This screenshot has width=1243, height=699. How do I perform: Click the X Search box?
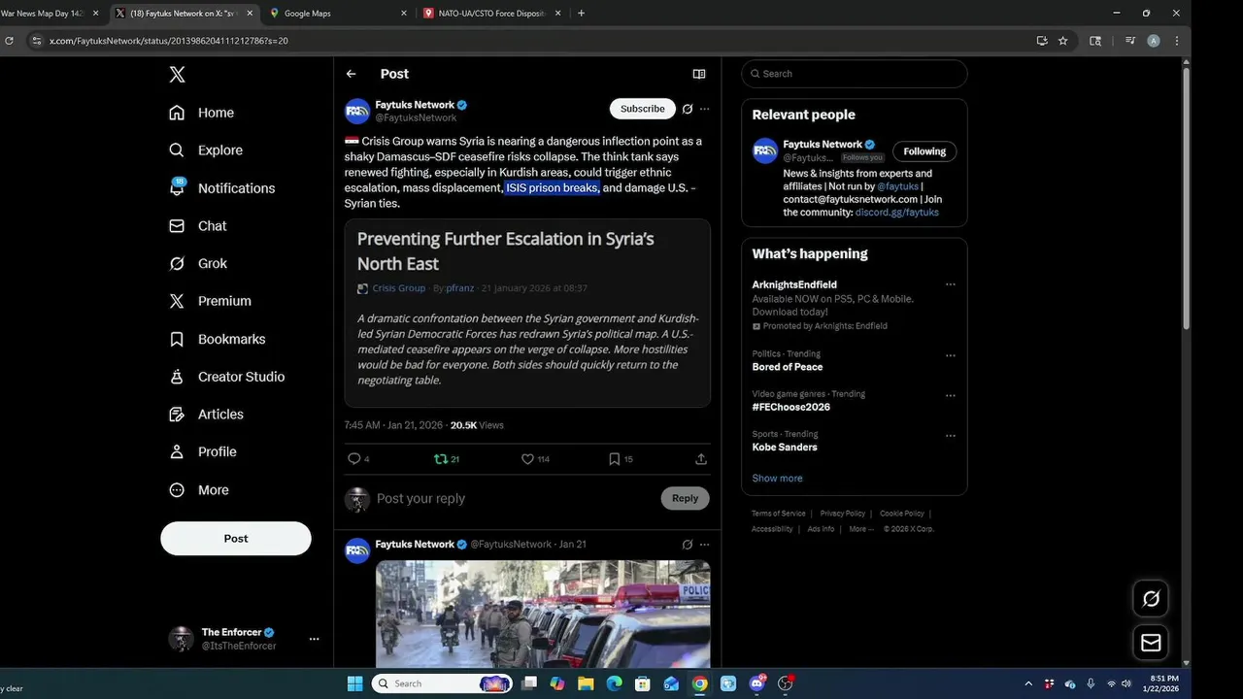click(x=855, y=74)
